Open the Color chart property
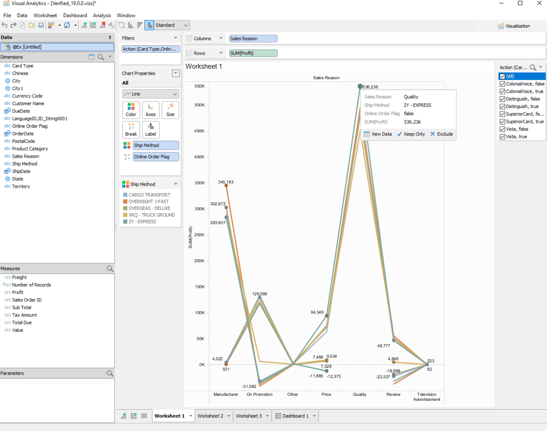The width and height of the screenshot is (547, 431). coord(131,110)
